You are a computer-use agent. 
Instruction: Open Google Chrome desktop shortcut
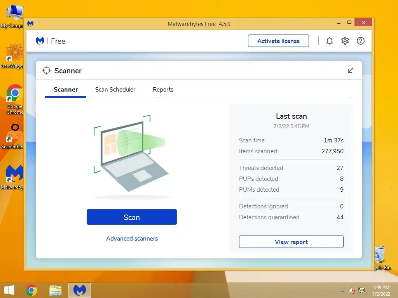click(x=14, y=99)
